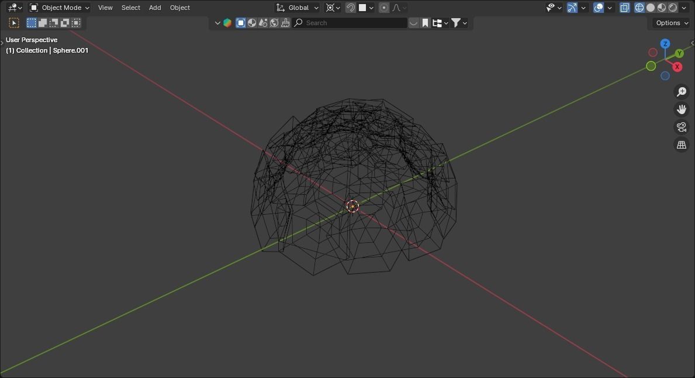Select the tweak select tool icon
The width and height of the screenshot is (695, 378).
tap(14, 23)
